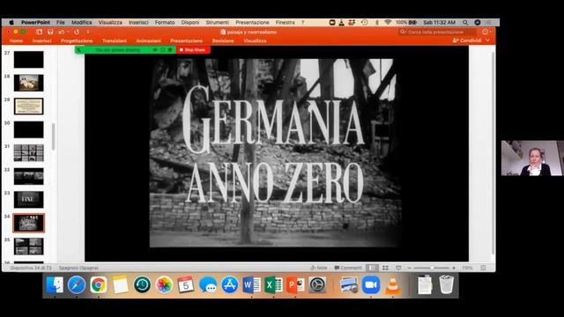
Task: Click the zoom percentage value
Action: [x=467, y=268]
